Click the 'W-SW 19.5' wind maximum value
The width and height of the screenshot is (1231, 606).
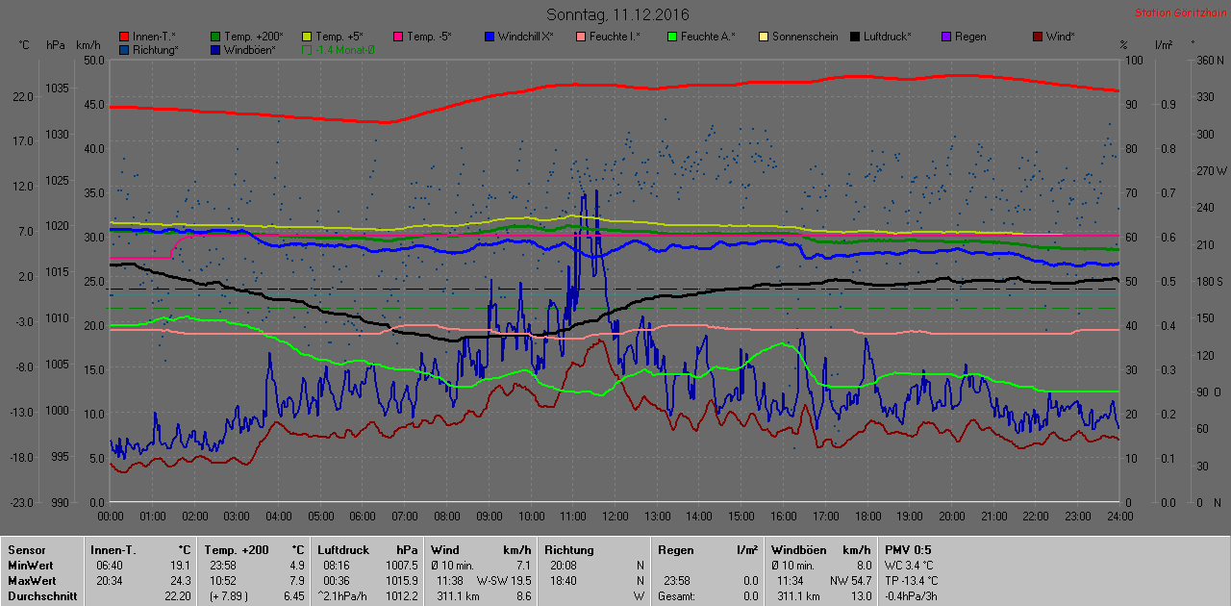pyautogui.click(x=504, y=581)
